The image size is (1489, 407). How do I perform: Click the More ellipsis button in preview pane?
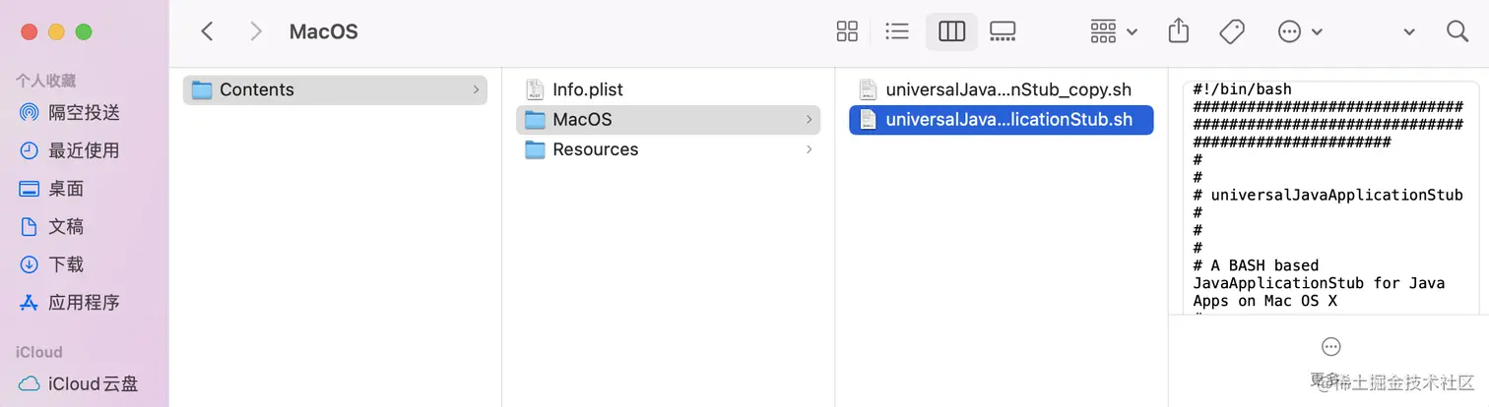(x=1331, y=346)
